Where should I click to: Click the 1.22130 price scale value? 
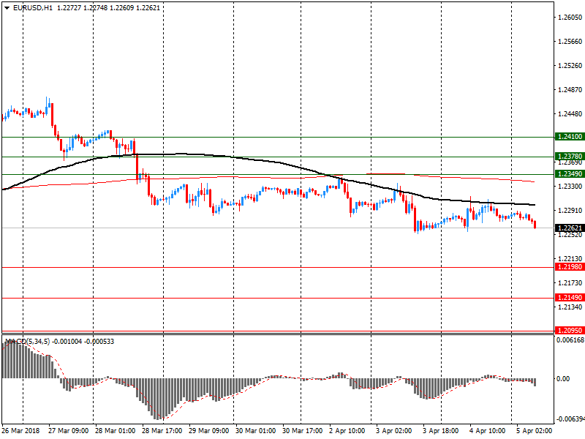pos(570,259)
